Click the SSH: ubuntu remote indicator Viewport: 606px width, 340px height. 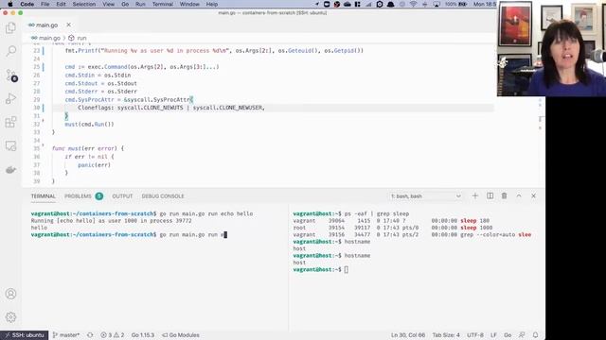(25, 335)
